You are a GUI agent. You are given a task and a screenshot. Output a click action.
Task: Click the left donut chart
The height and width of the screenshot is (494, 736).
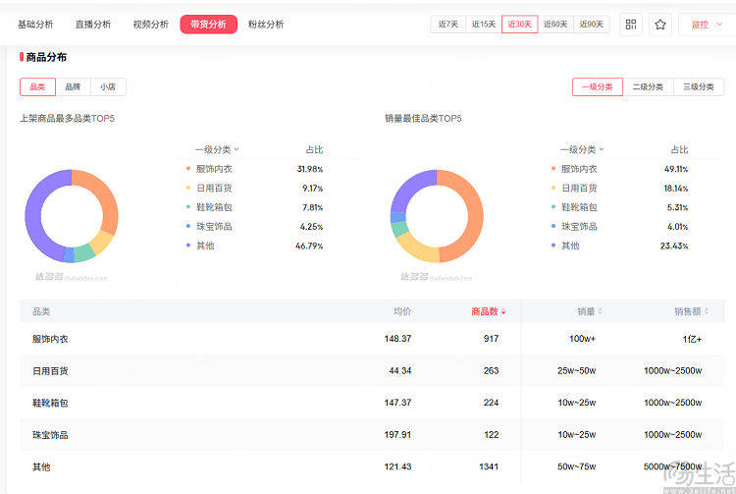tap(71, 216)
